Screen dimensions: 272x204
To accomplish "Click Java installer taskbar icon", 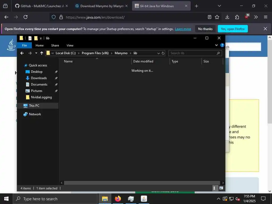I will pyautogui.click(x=144, y=199).
